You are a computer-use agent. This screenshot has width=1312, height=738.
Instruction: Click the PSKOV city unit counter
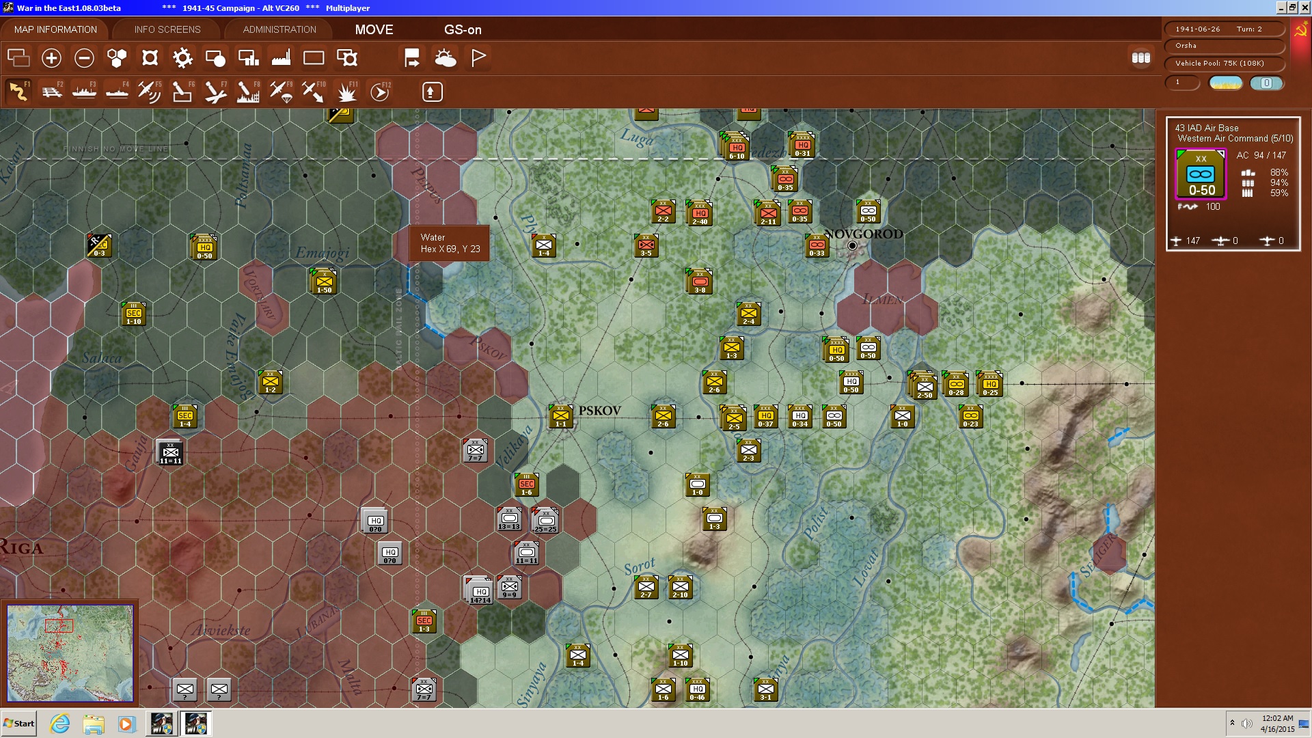click(561, 416)
